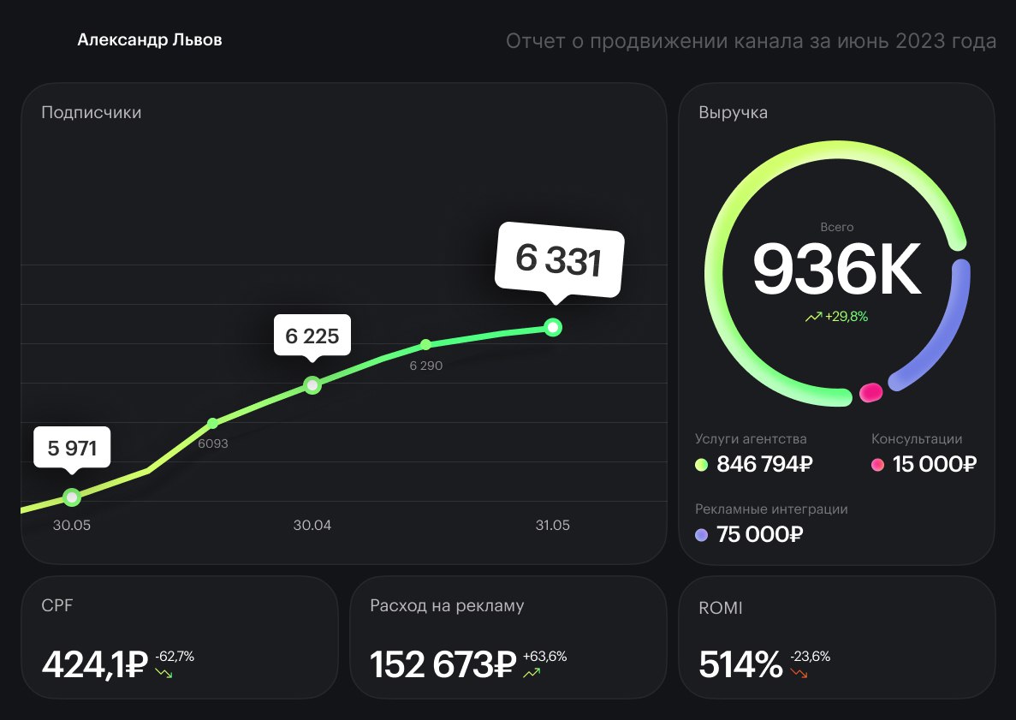Viewport: 1016px width, 720px height.
Task: Select the 6 225 data point marker
Action: [312, 385]
